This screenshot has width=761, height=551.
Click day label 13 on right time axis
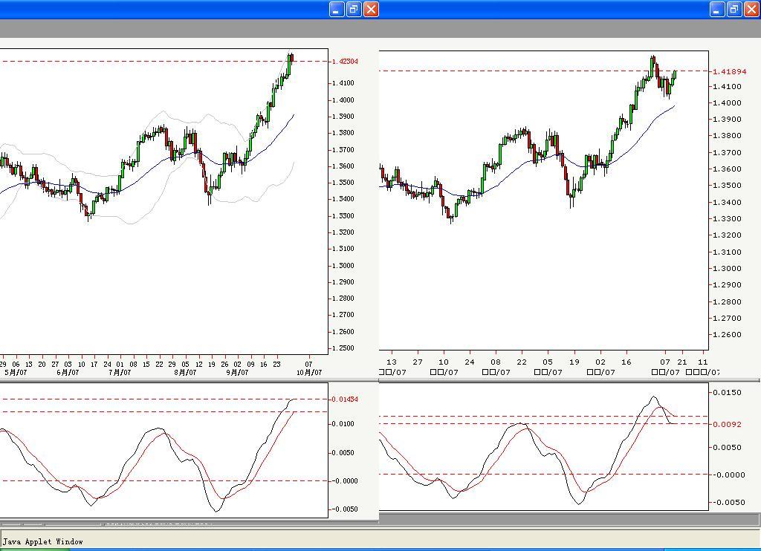click(392, 362)
